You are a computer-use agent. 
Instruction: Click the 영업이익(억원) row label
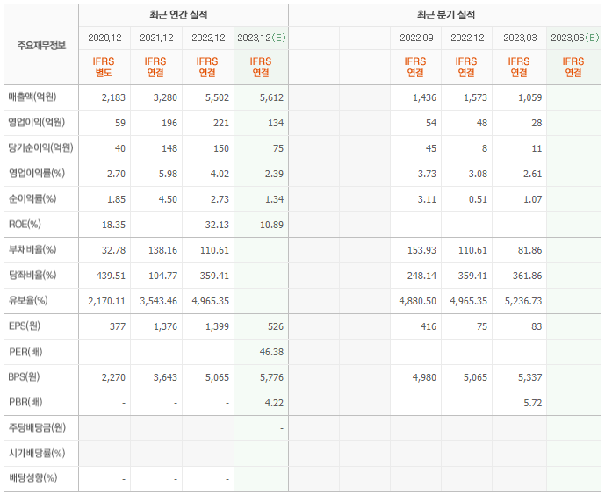click(x=37, y=122)
